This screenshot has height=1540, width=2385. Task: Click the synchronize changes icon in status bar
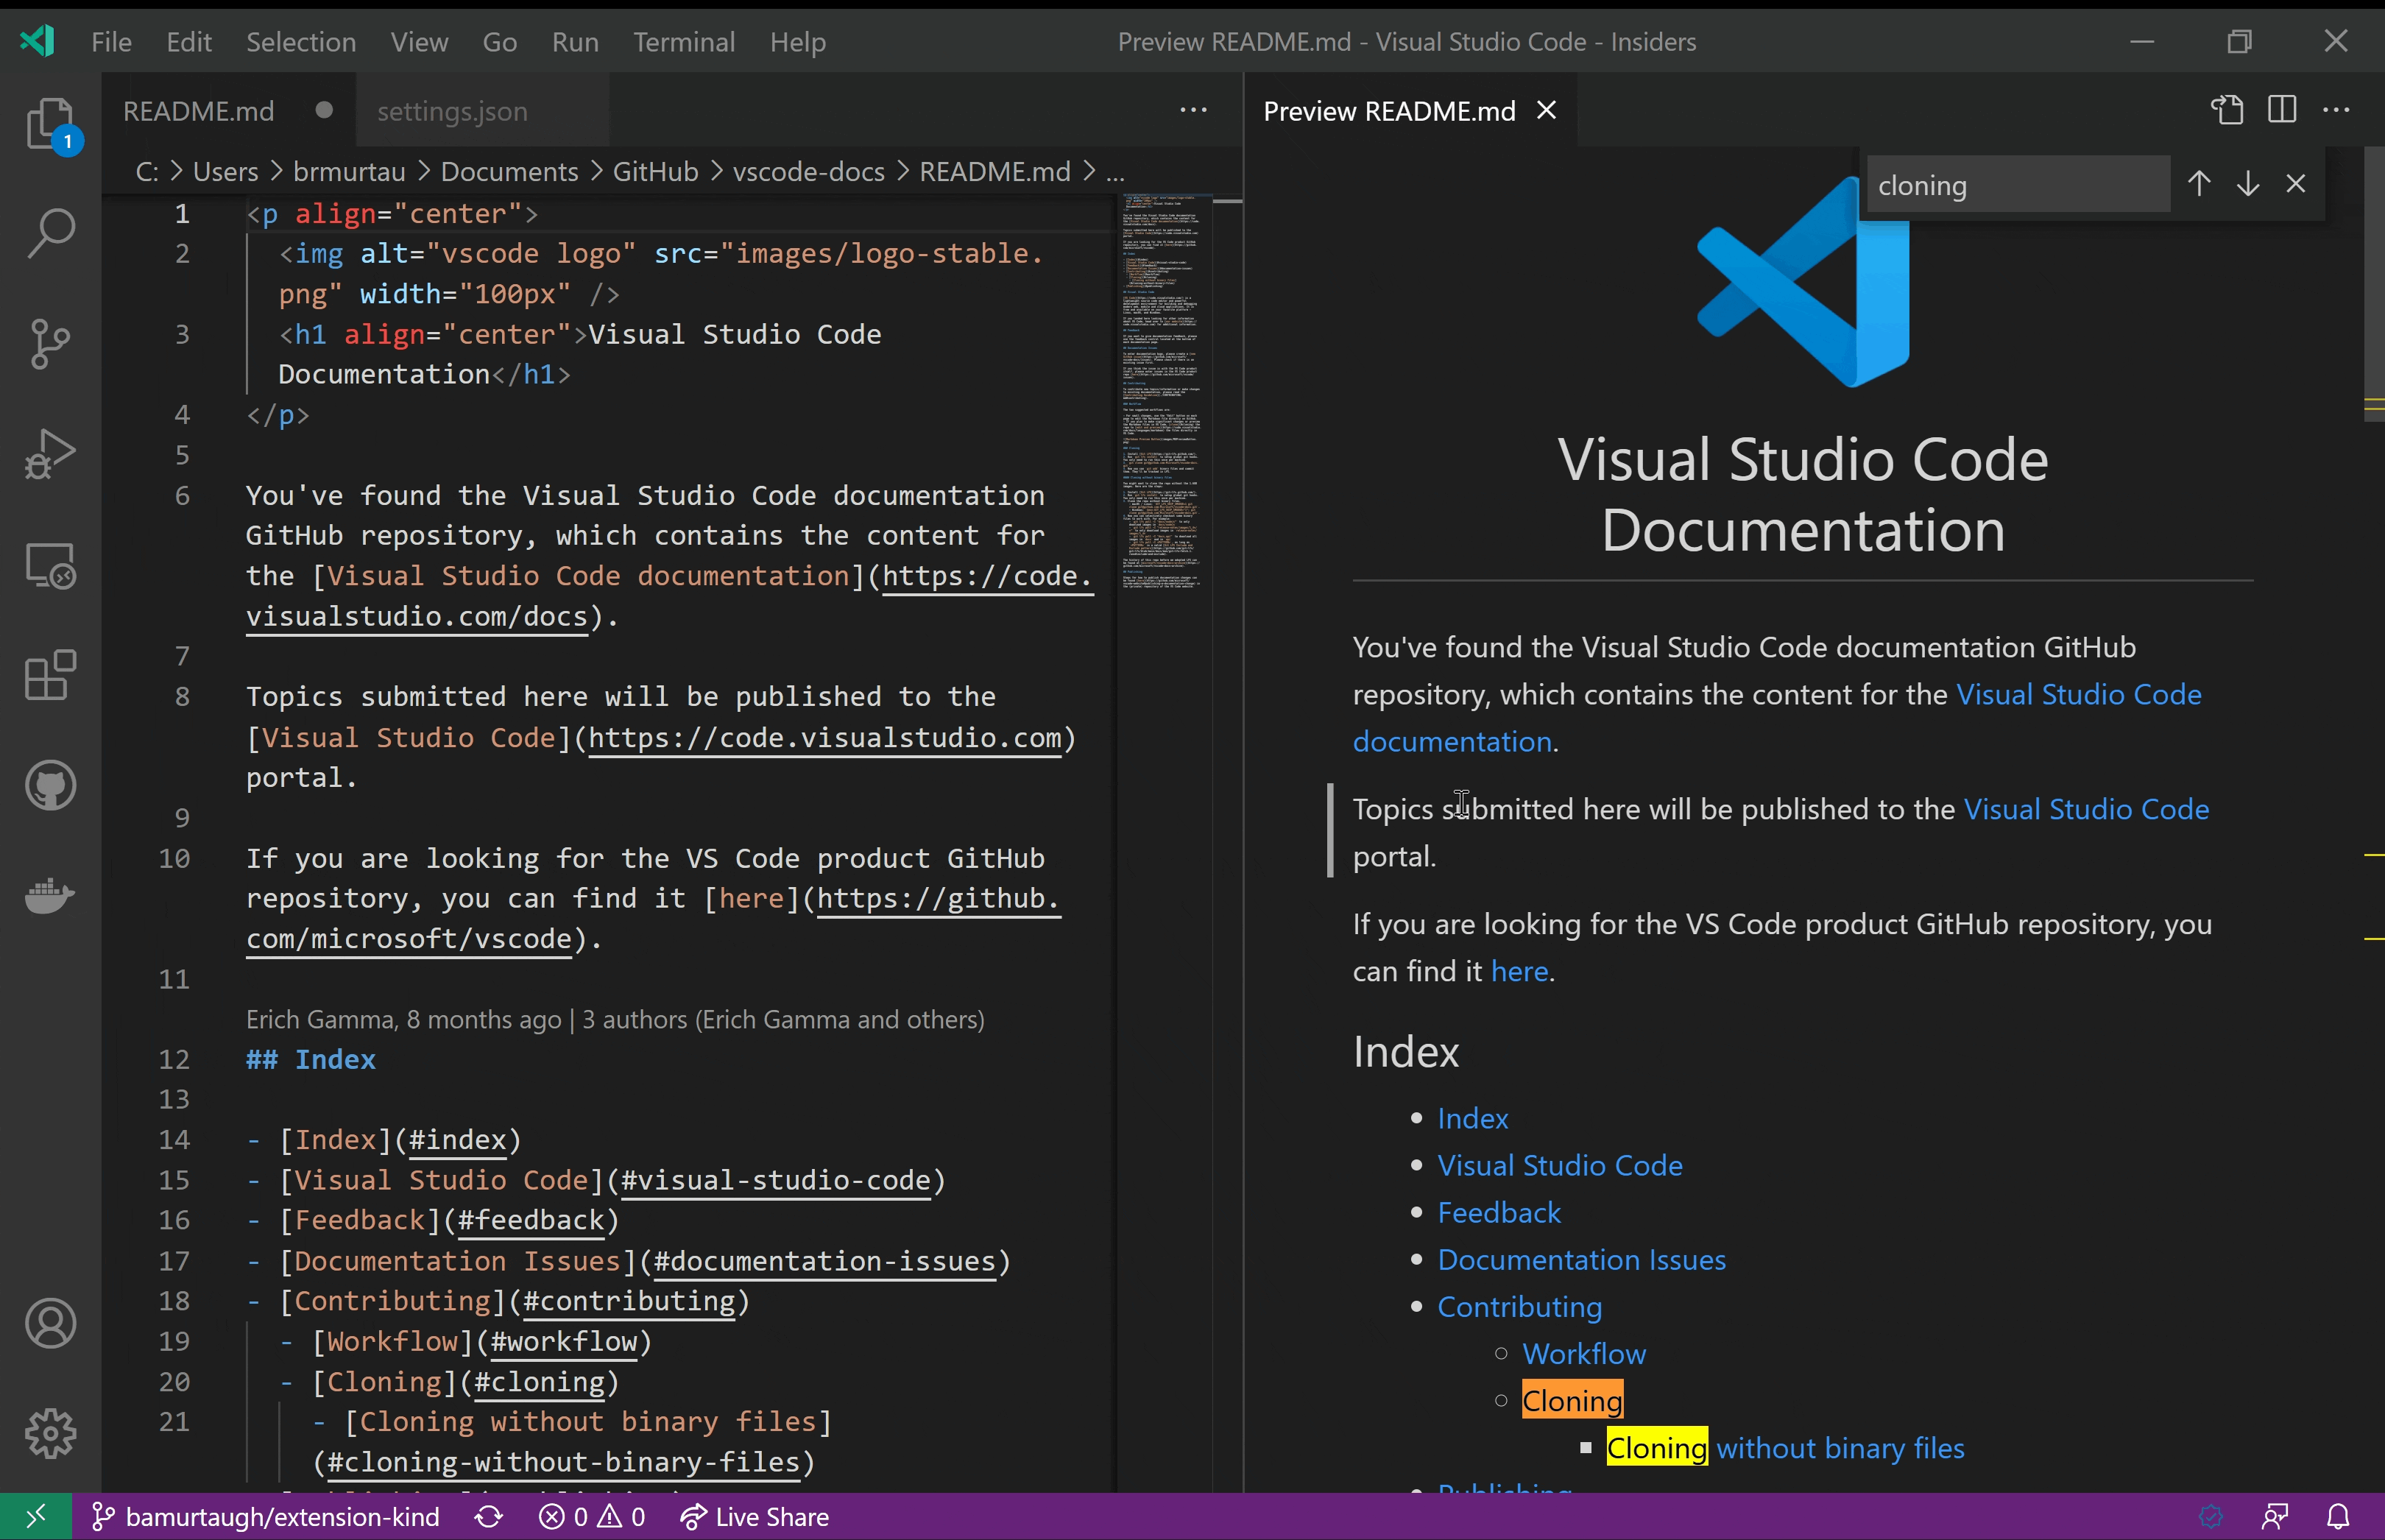489,1517
